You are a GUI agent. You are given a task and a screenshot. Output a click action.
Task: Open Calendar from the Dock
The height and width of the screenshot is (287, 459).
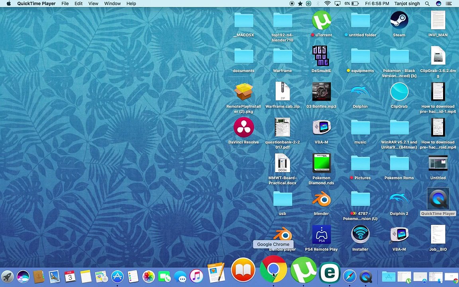pos(70,277)
